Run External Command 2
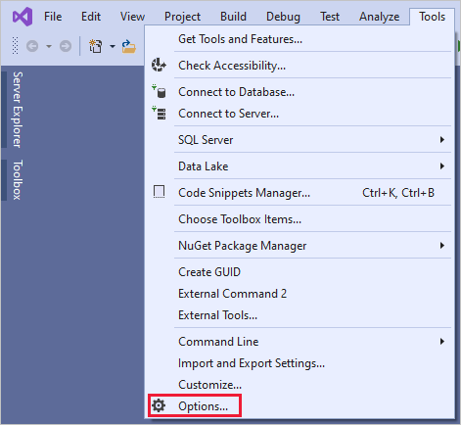Screen dimensions: 461x425 click(300, 294)
